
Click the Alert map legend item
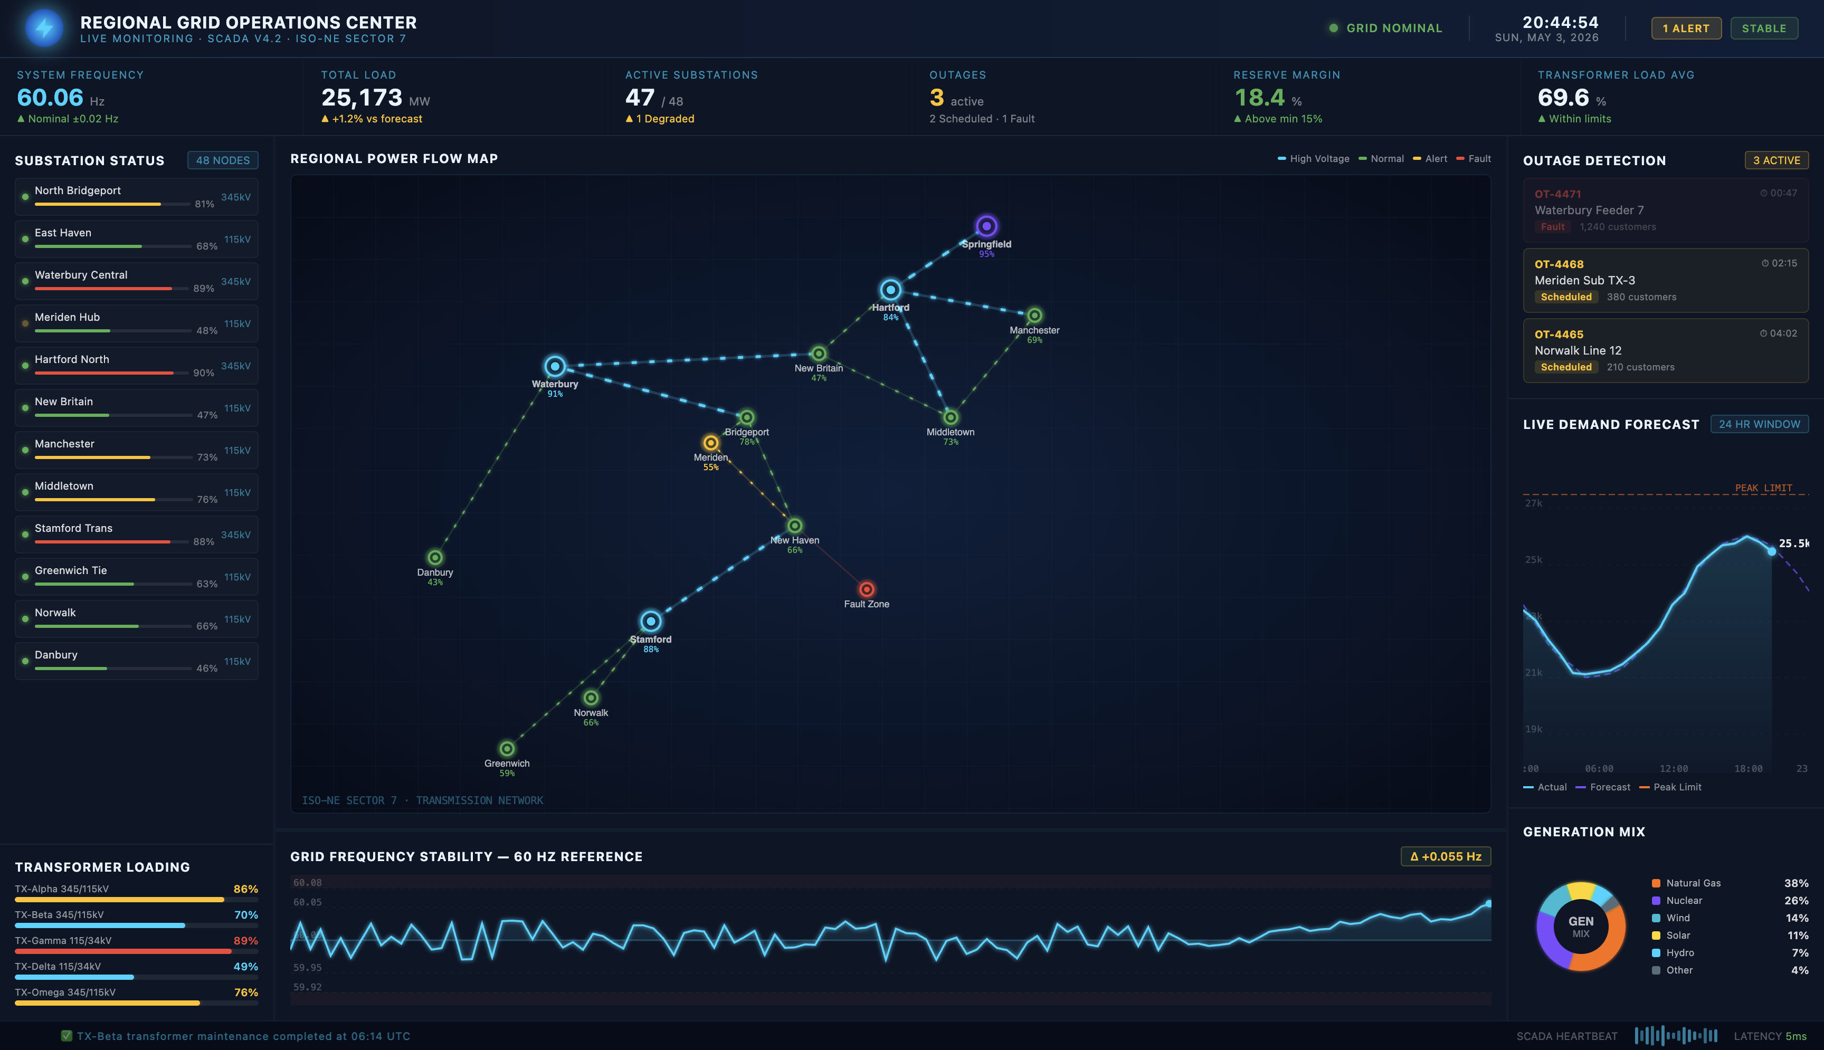coord(1429,159)
